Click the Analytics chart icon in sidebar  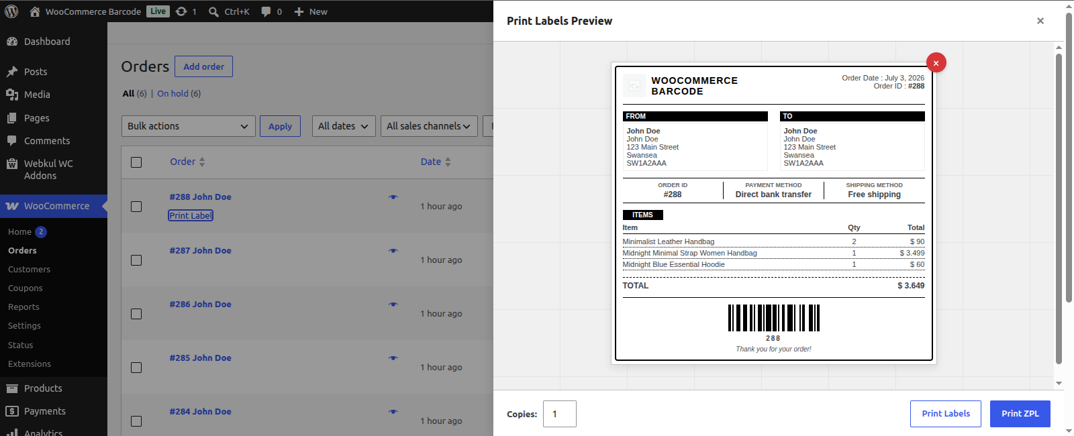click(x=12, y=432)
